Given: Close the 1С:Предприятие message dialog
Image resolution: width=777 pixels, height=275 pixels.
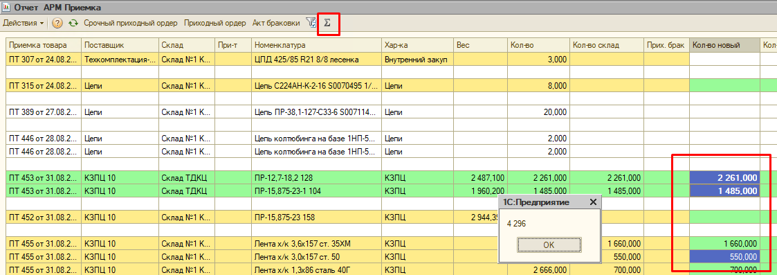Looking at the screenshot, I should (x=593, y=202).
